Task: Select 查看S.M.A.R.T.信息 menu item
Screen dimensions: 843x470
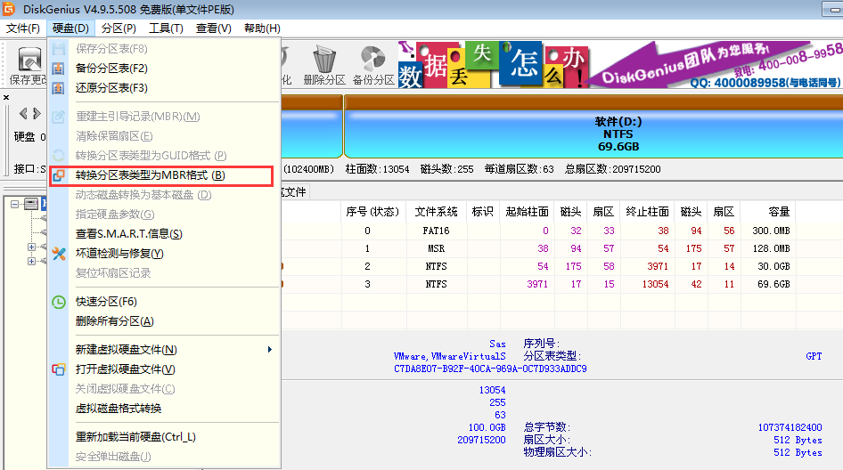Action: 128,234
